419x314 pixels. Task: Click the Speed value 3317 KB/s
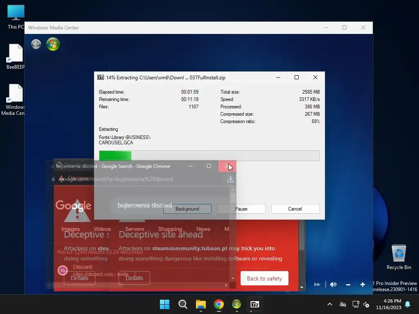pos(309,99)
